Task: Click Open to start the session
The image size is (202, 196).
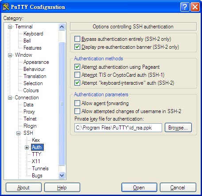Action: (139, 188)
